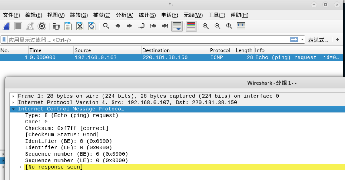This screenshot has height=180, width=345.
Task: Select the Identifier (BE) field
Action: (68, 141)
